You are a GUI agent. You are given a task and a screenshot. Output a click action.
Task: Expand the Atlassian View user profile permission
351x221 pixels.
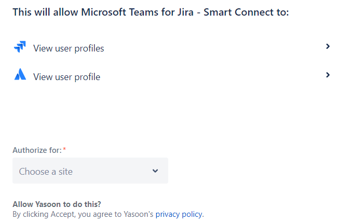[171, 76]
